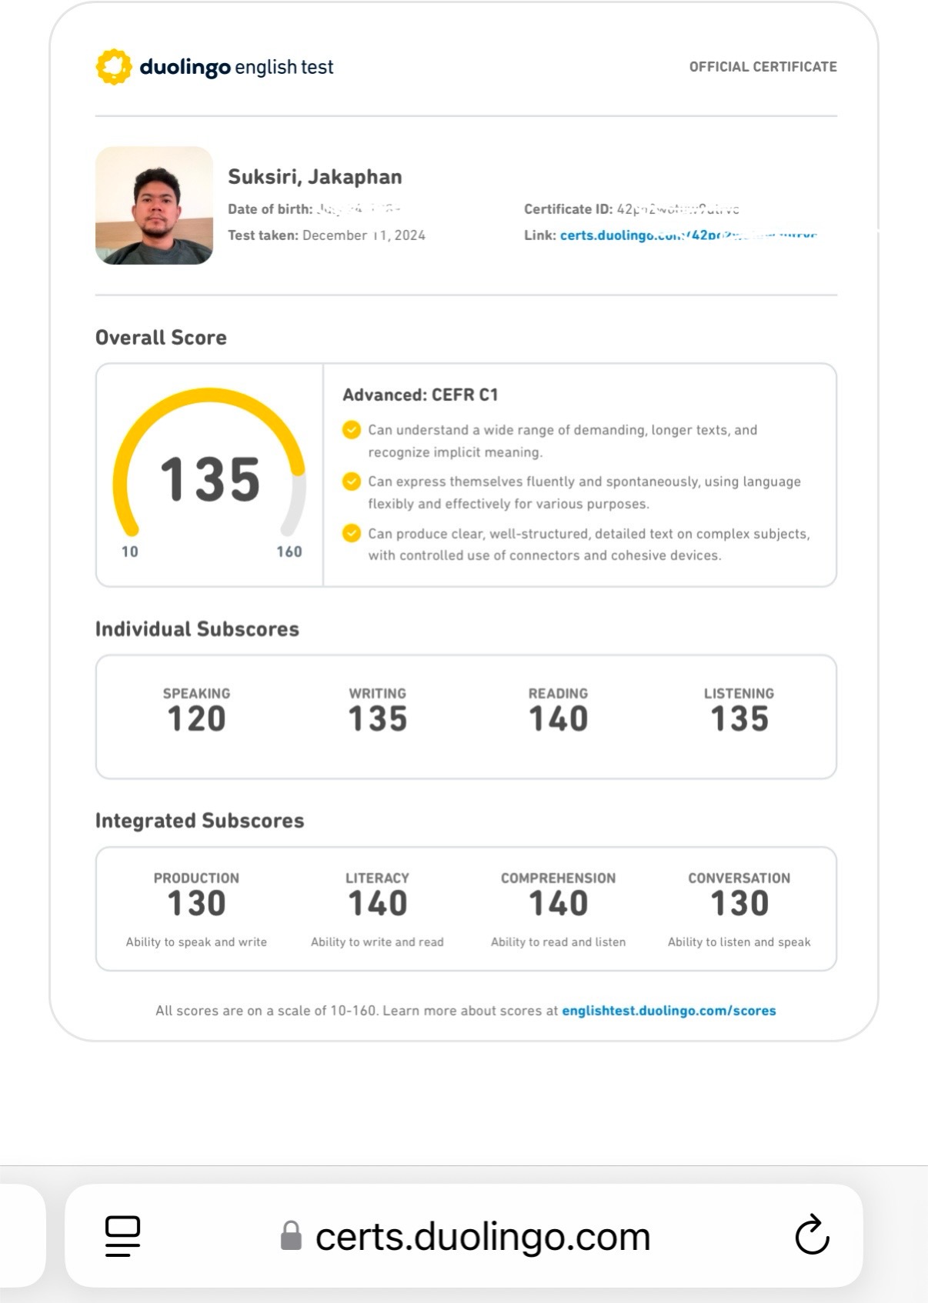Screen dimensions: 928x1303
Task: Select the Comprehension 140 integrated subscore
Action: tap(558, 909)
